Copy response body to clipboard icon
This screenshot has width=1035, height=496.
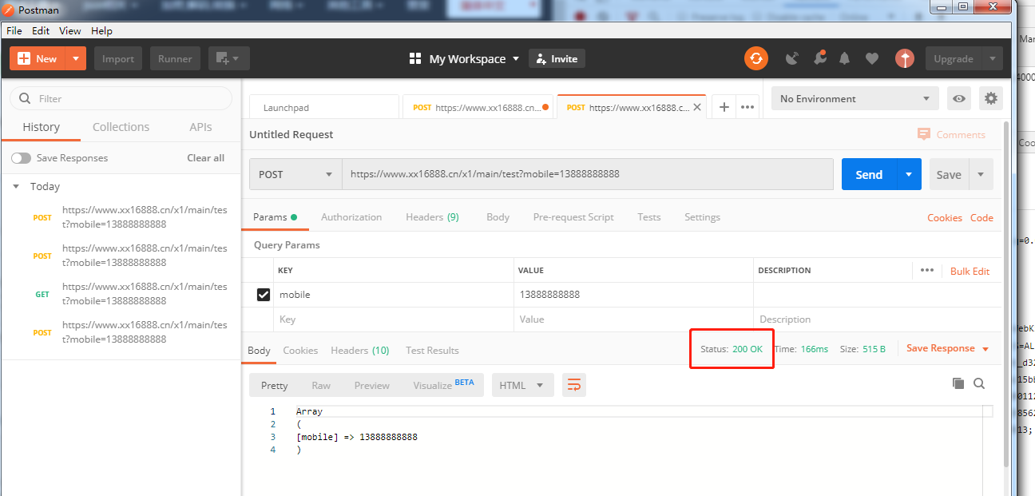coord(958,384)
